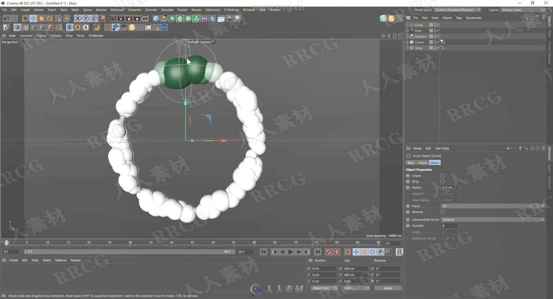The width and height of the screenshot is (553, 299).
Task: Activate the Move tool in top toolbar
Action: tap(33, 19)
